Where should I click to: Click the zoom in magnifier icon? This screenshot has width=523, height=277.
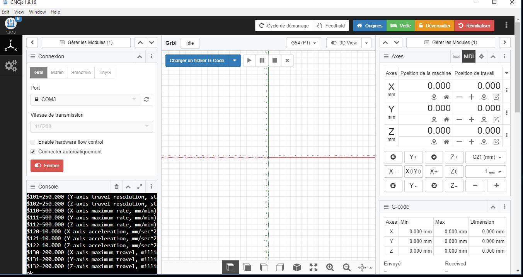330,267
